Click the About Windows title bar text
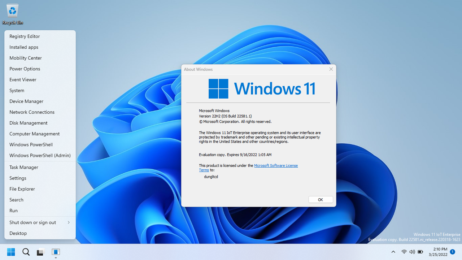This screenshot has height=260, width=462. (x=198, y=69)
